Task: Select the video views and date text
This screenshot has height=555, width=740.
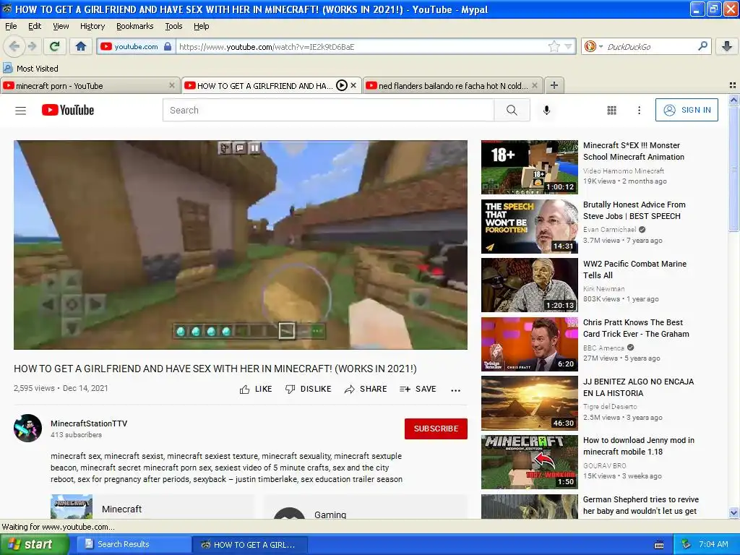Action: [x=61, y=388]
